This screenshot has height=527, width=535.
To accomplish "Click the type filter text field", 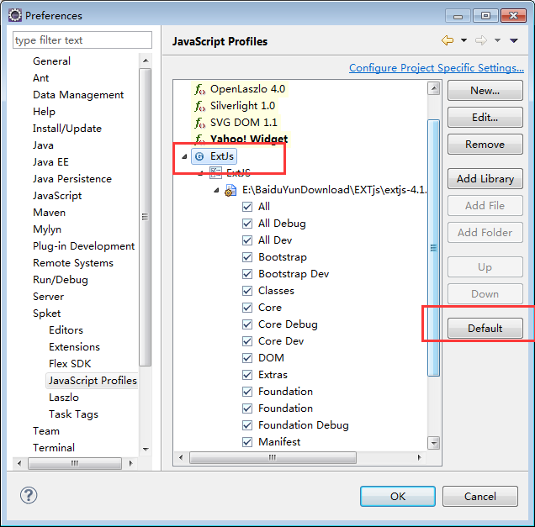I will (82, 40).
